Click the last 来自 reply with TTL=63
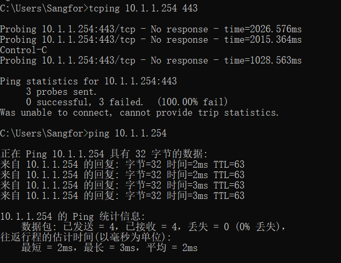Image resolution: width=341 pixels, height=263 pixels. 122,196
